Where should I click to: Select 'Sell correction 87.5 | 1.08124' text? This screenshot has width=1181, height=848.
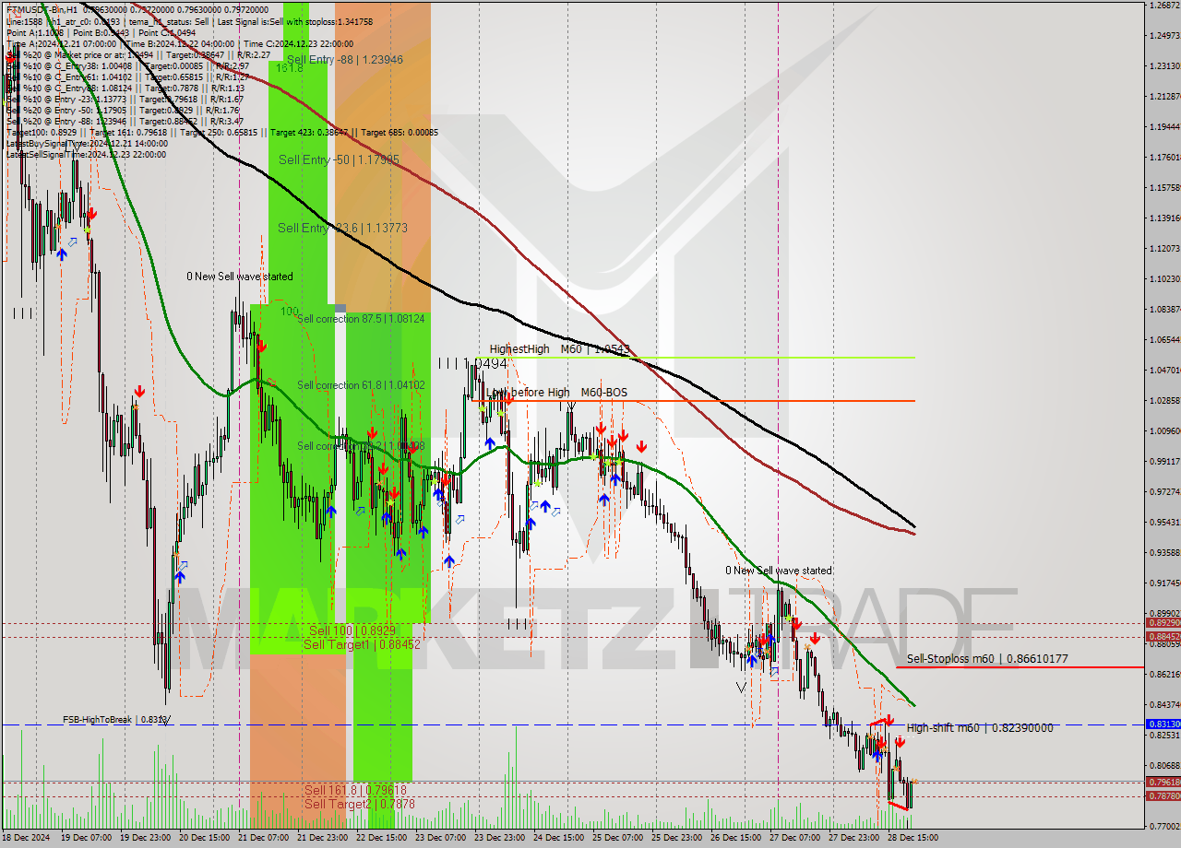(361, 319)
